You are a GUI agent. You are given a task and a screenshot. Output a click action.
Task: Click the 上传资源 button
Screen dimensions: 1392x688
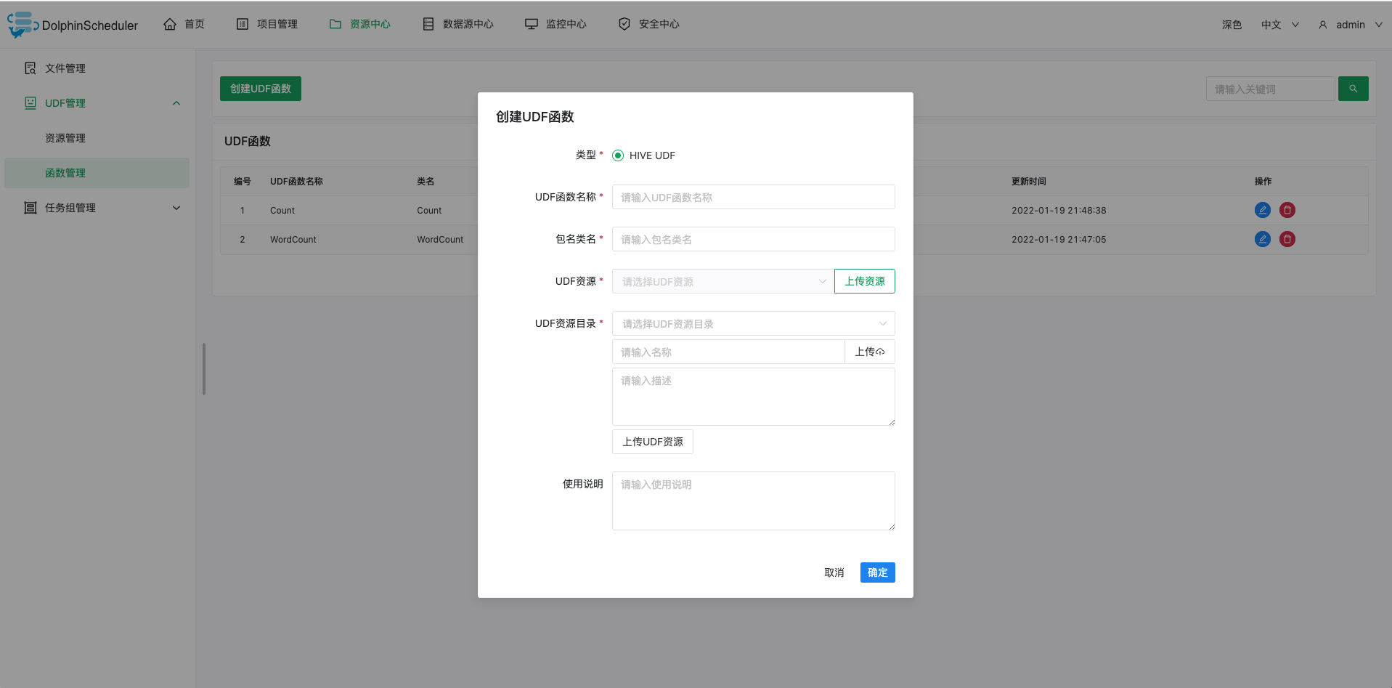[x=865, y=281]
